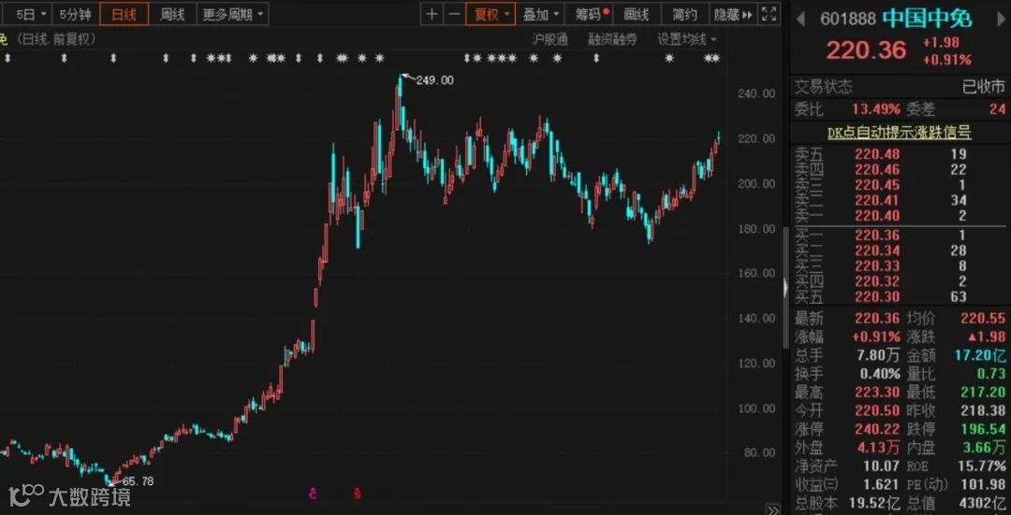
Task: Click the red S marker at chart bottom
Action: point(357,494)
